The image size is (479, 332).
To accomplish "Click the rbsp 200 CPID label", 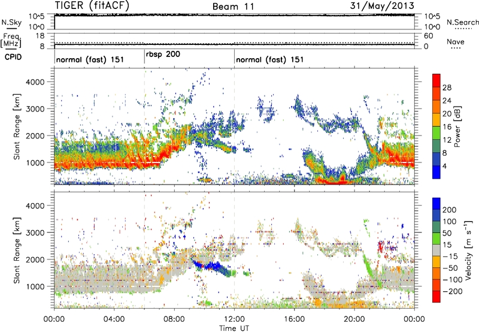I will [x=163, y=55].
